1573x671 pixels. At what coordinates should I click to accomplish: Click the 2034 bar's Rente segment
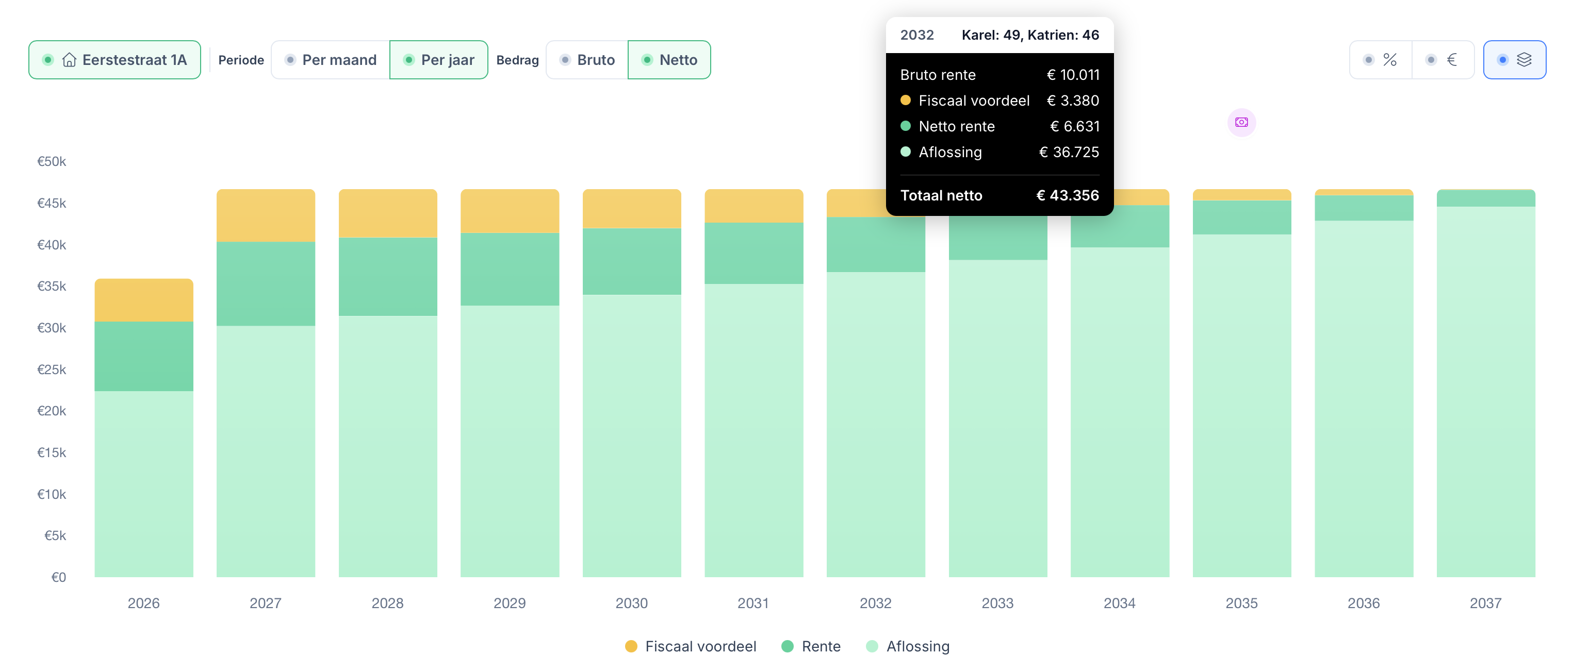point(1120,226)
